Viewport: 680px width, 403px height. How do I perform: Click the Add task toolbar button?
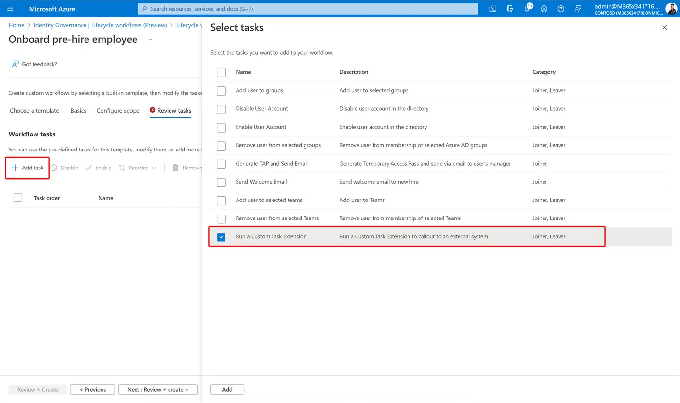[28, 168]
